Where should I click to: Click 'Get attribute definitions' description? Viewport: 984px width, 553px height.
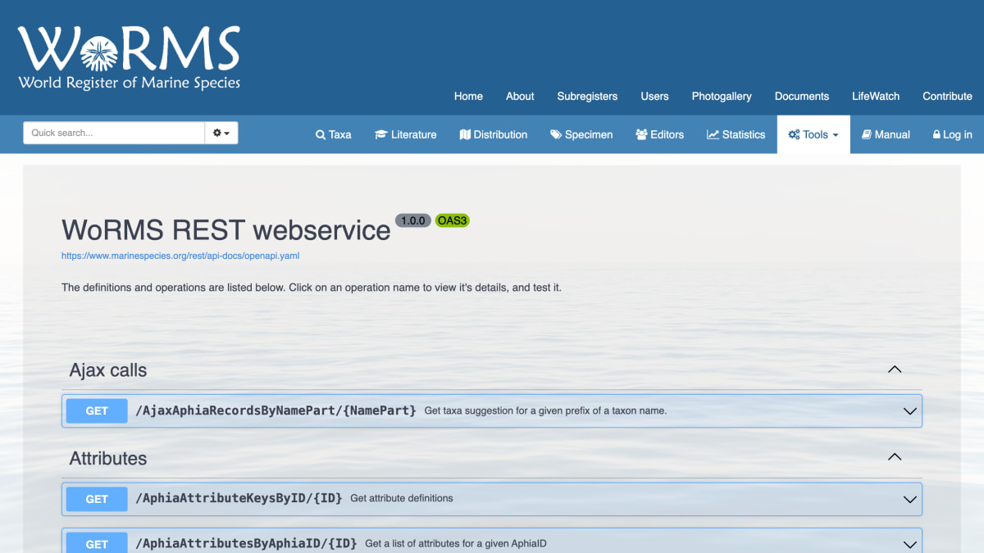pos(402,498)
